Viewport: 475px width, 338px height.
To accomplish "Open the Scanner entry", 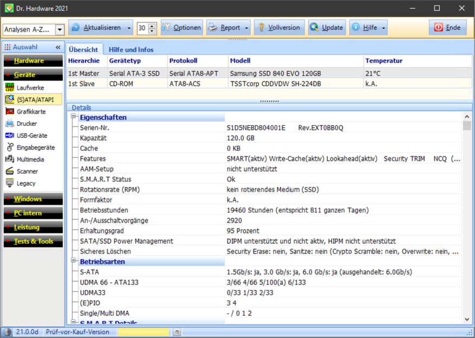I will coord(27,171).
